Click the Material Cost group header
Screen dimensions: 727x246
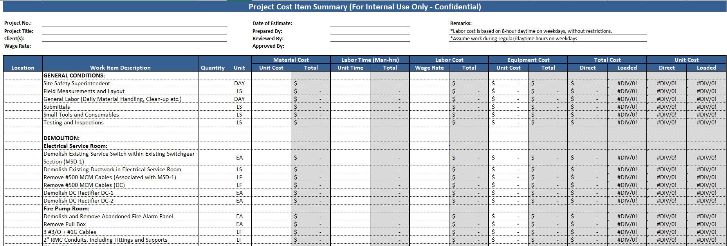click(x=291, y=60)
